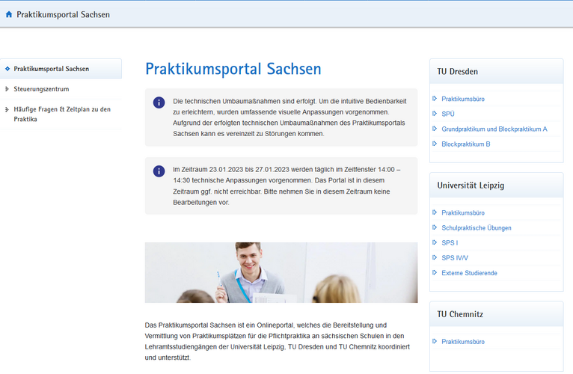Click the Universität Leipzig box heading
573x374 pixels.
point(471,186)
